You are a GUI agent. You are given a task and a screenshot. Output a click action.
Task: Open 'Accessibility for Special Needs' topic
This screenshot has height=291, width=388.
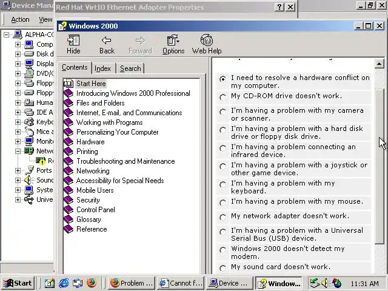[120, 181]
